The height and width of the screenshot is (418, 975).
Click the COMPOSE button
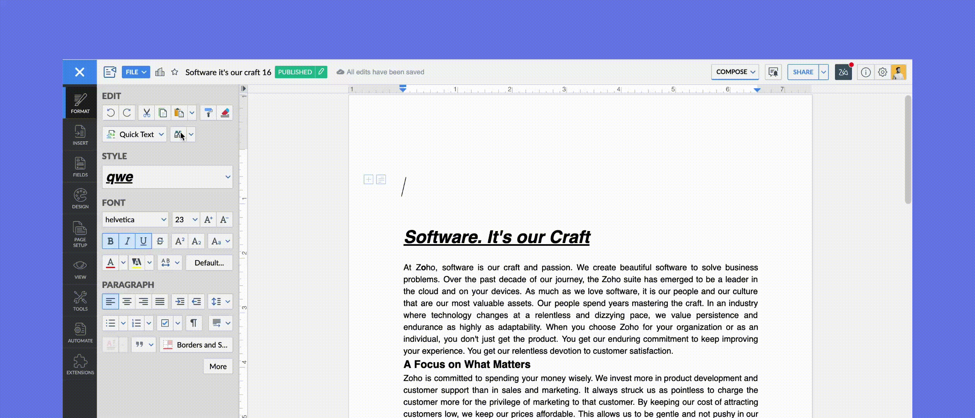coord(735,72)
